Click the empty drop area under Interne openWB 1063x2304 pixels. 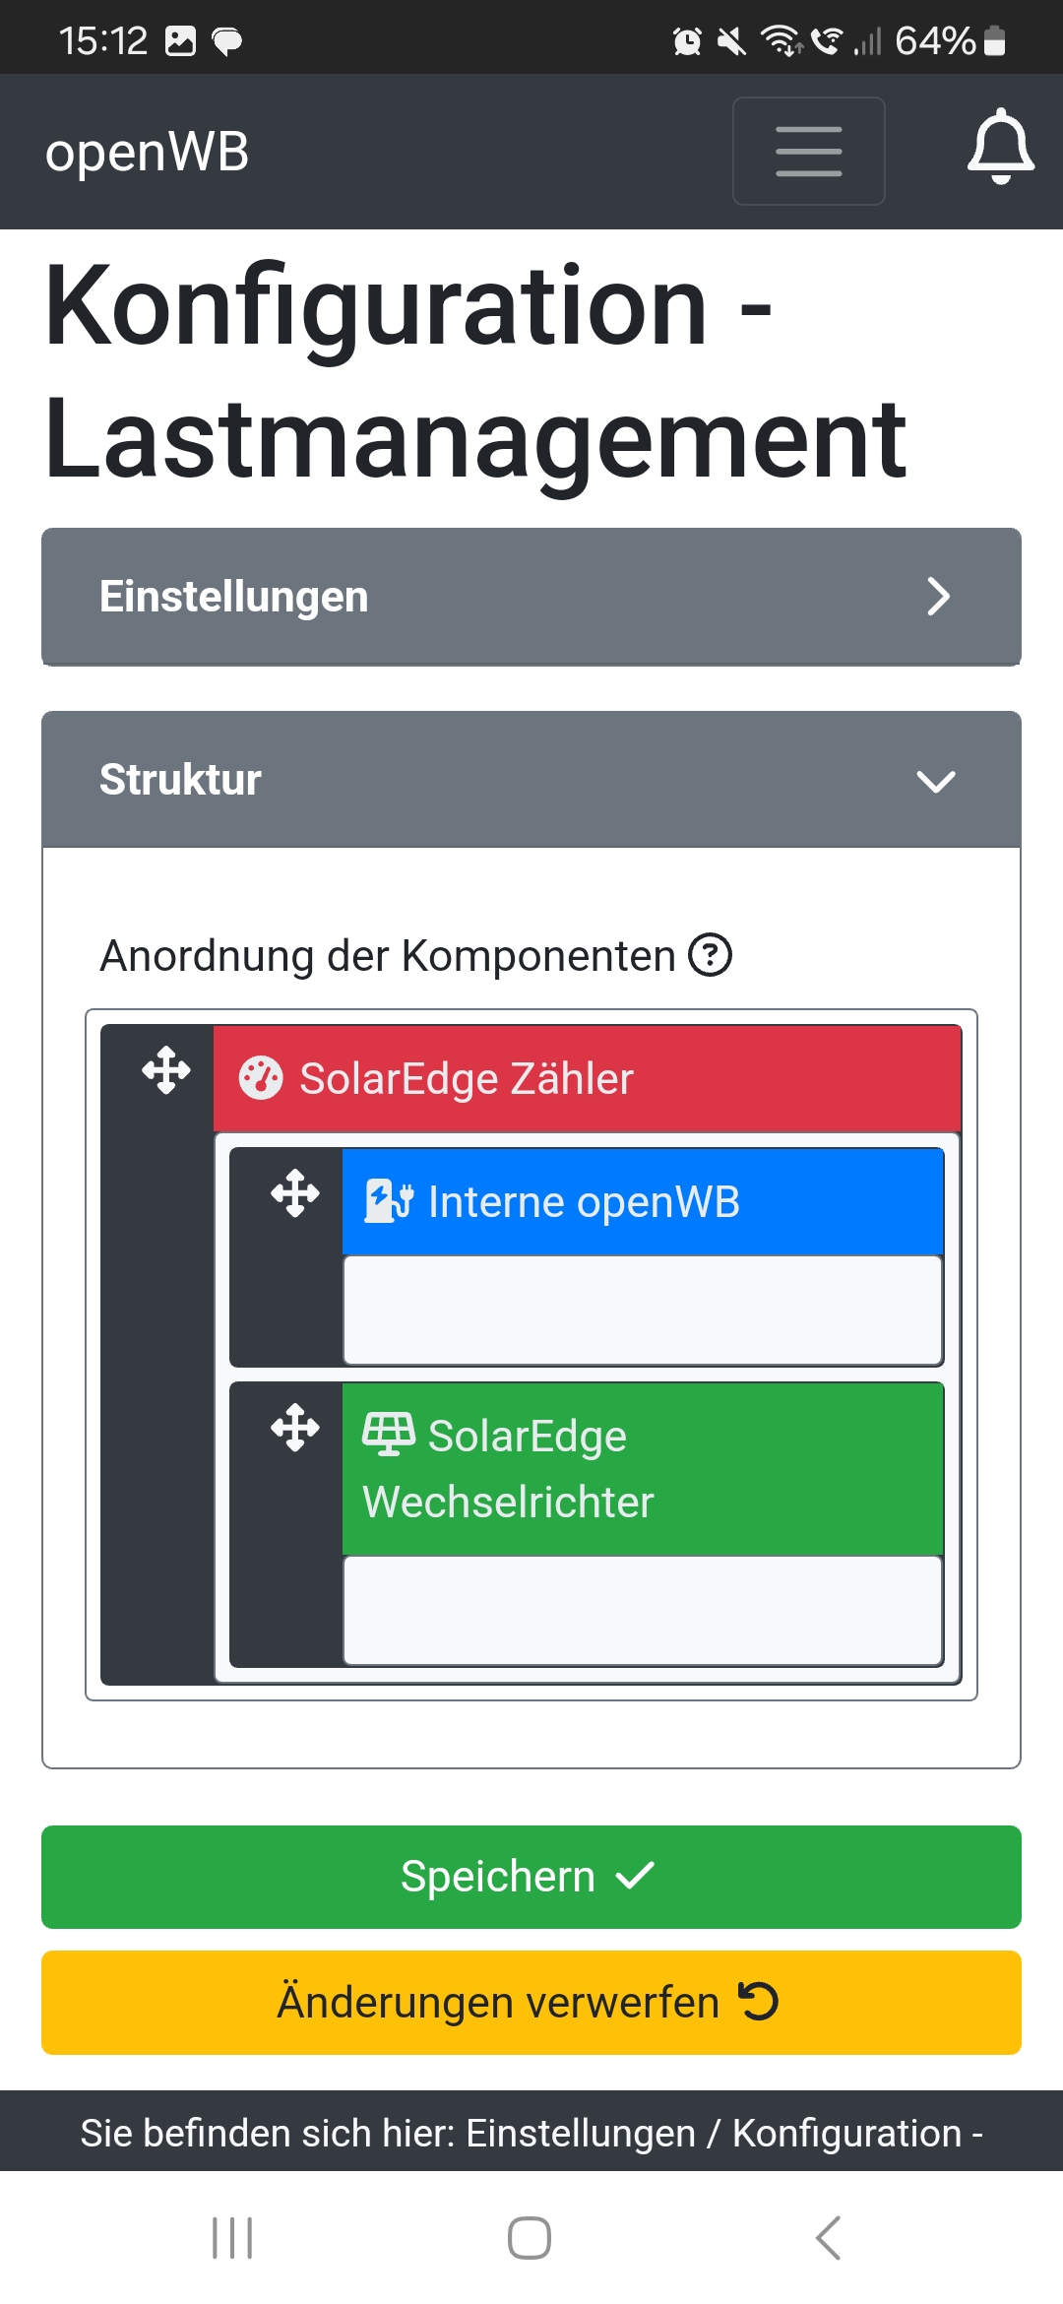coord(642,1310)
